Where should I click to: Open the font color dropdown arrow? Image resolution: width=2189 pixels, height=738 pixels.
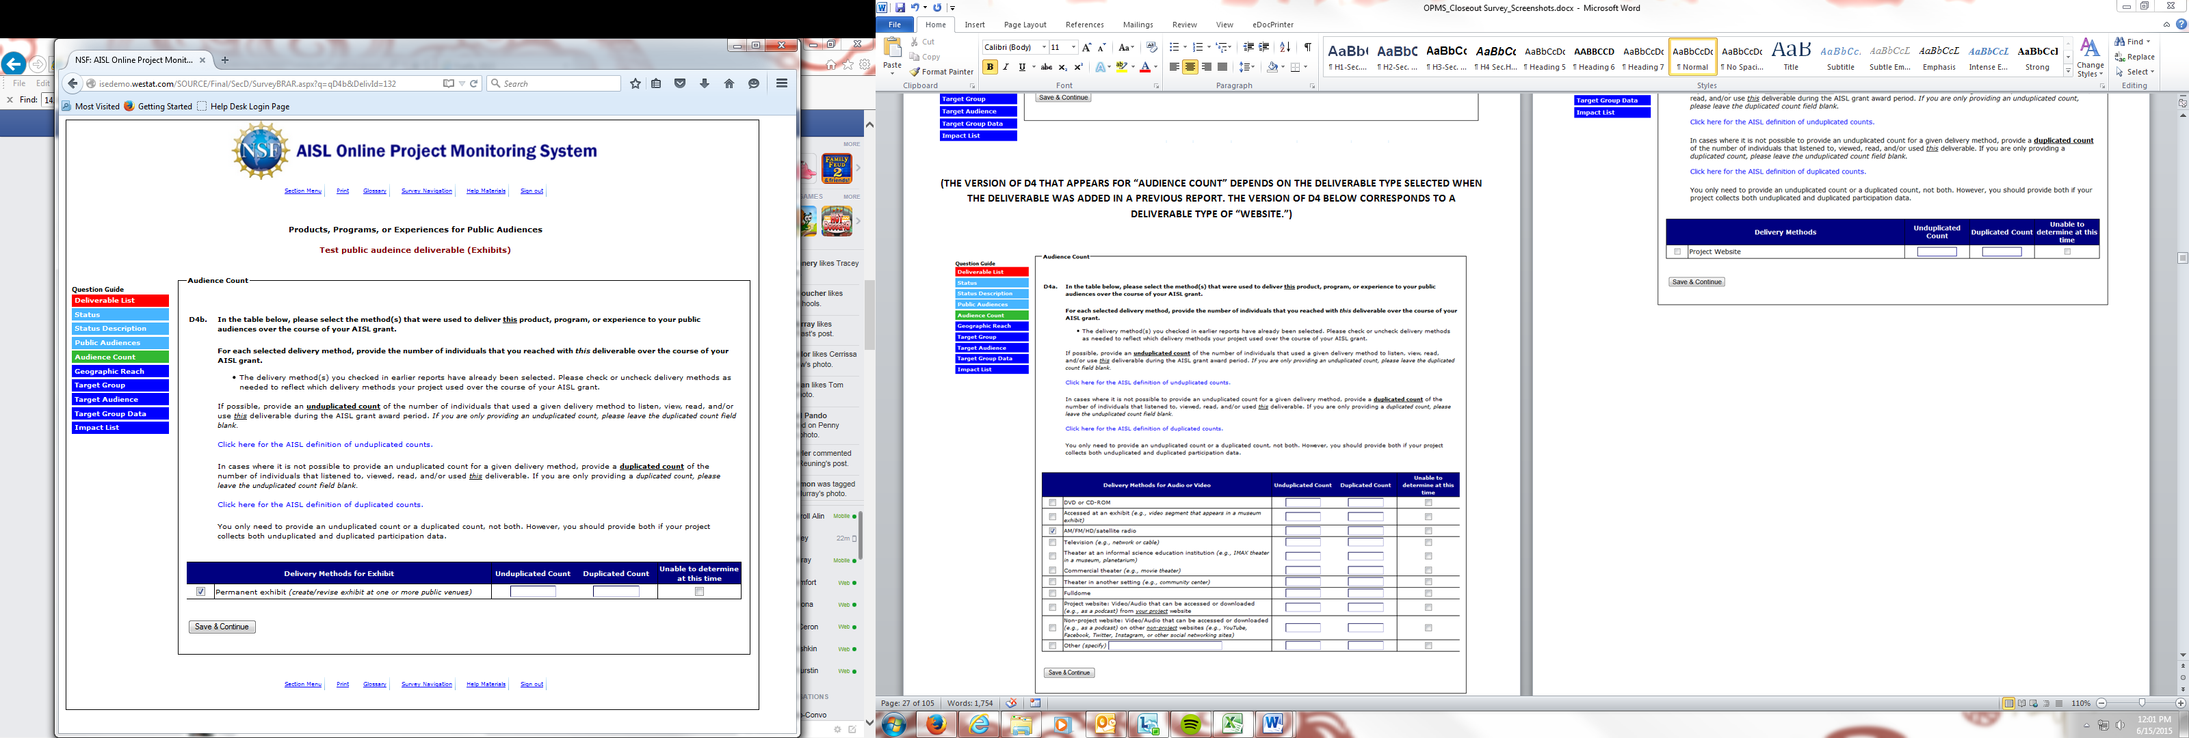[x=1155, y=67]
